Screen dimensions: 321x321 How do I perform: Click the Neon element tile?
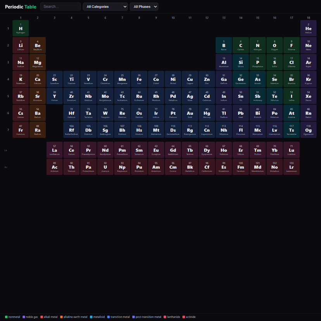click(x=309, y=45)
